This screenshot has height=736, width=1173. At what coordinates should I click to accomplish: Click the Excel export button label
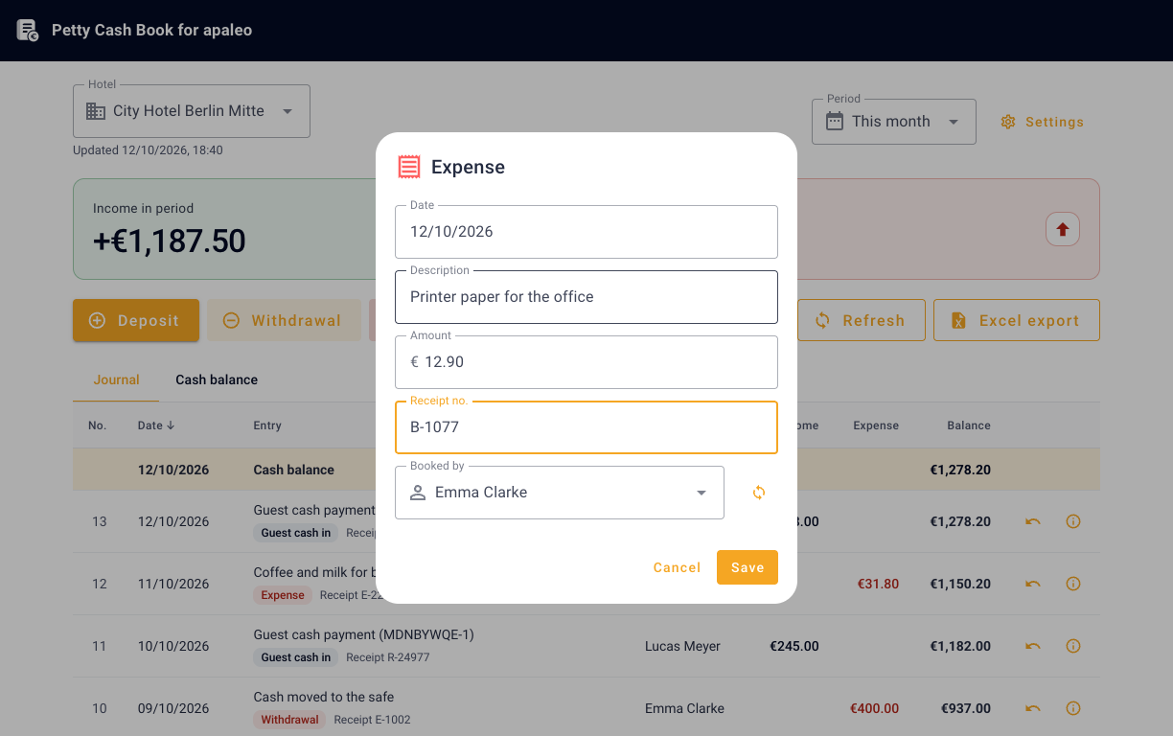pyautogui.click(x=1029, y=321)
